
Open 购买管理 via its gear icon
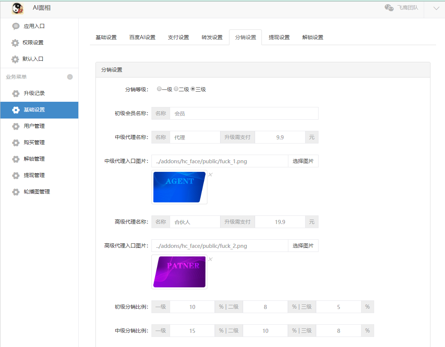coord(16,142)
